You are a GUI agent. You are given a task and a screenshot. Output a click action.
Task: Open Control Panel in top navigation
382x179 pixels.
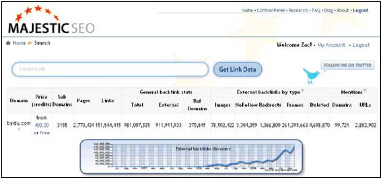click(x=271, y=11)
